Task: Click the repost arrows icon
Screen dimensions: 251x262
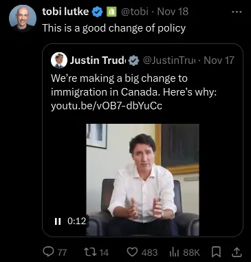Action: coord(90,252)
